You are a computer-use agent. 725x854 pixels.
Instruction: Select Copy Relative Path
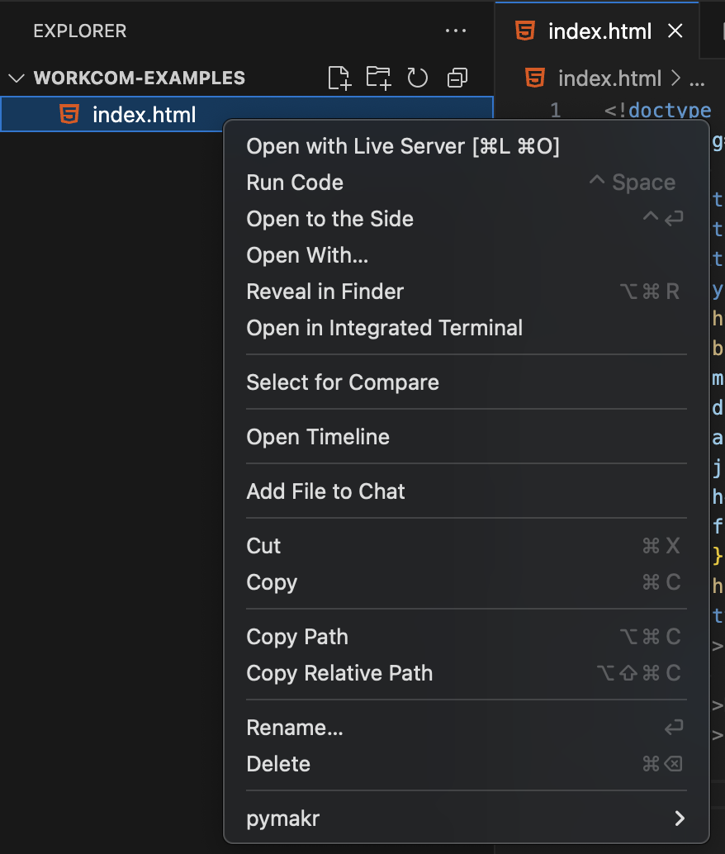point(339,673)
